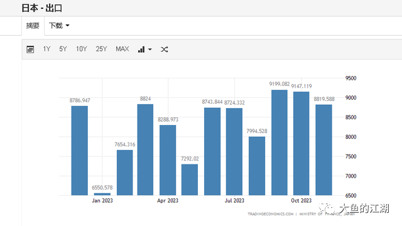This screenshot has width=402, height=226.
Task: Click the 6550.578 lowest bar
Action: pos(102,194)
